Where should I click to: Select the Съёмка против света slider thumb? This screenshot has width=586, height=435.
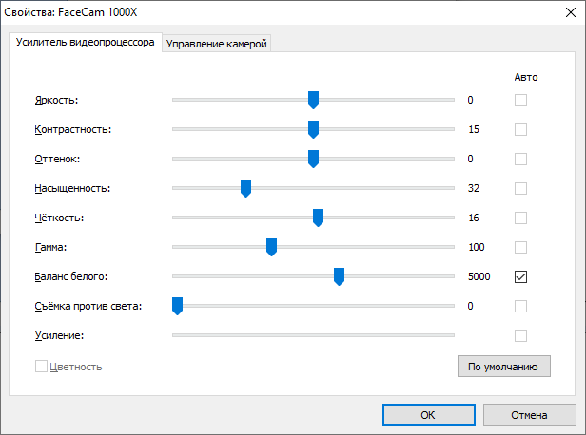177,306
